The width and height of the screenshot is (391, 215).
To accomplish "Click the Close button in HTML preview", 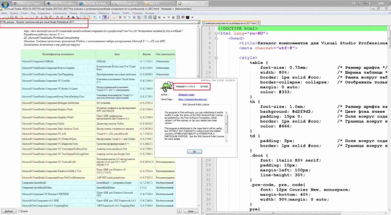I will 191,211.
